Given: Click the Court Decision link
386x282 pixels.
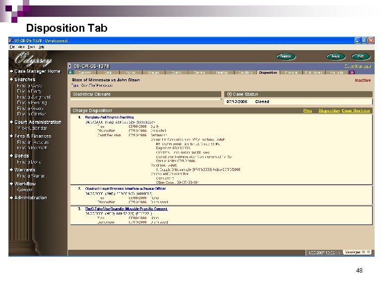Looking at the screenshot, I should point(356,111).
